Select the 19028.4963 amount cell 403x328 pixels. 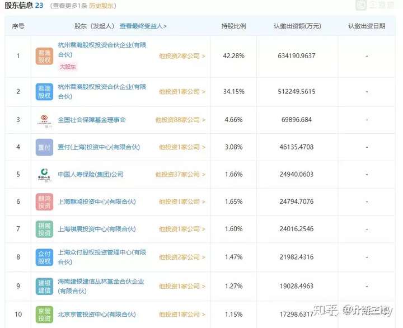(297, 286)
